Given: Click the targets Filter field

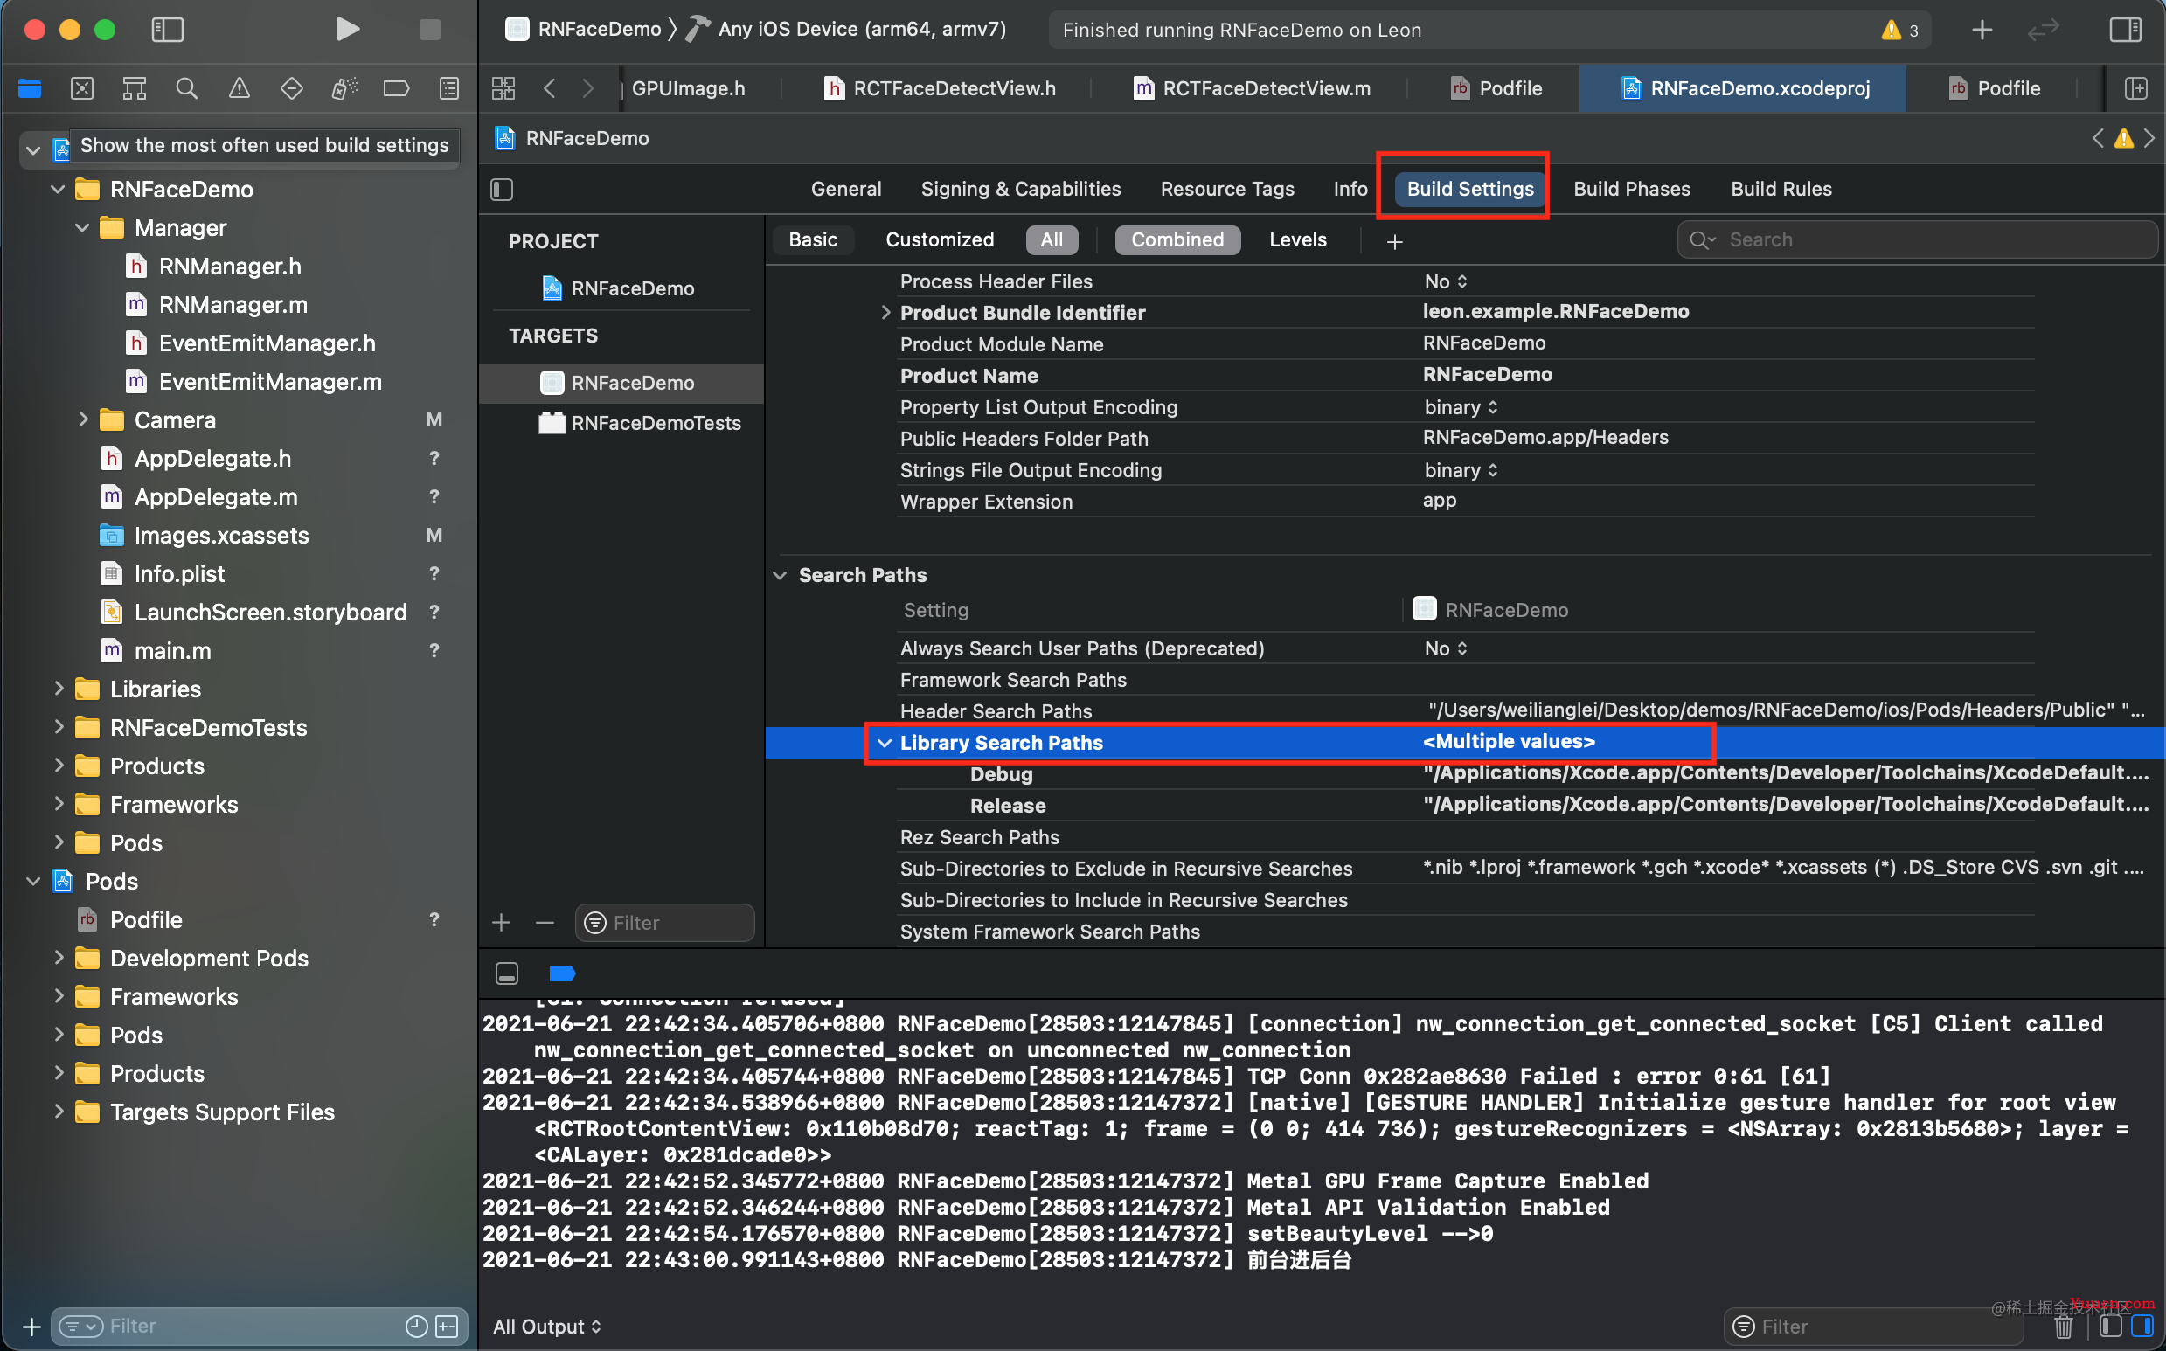Looking at the screenshot, I should pyautogui.click(x=664, y=922).
